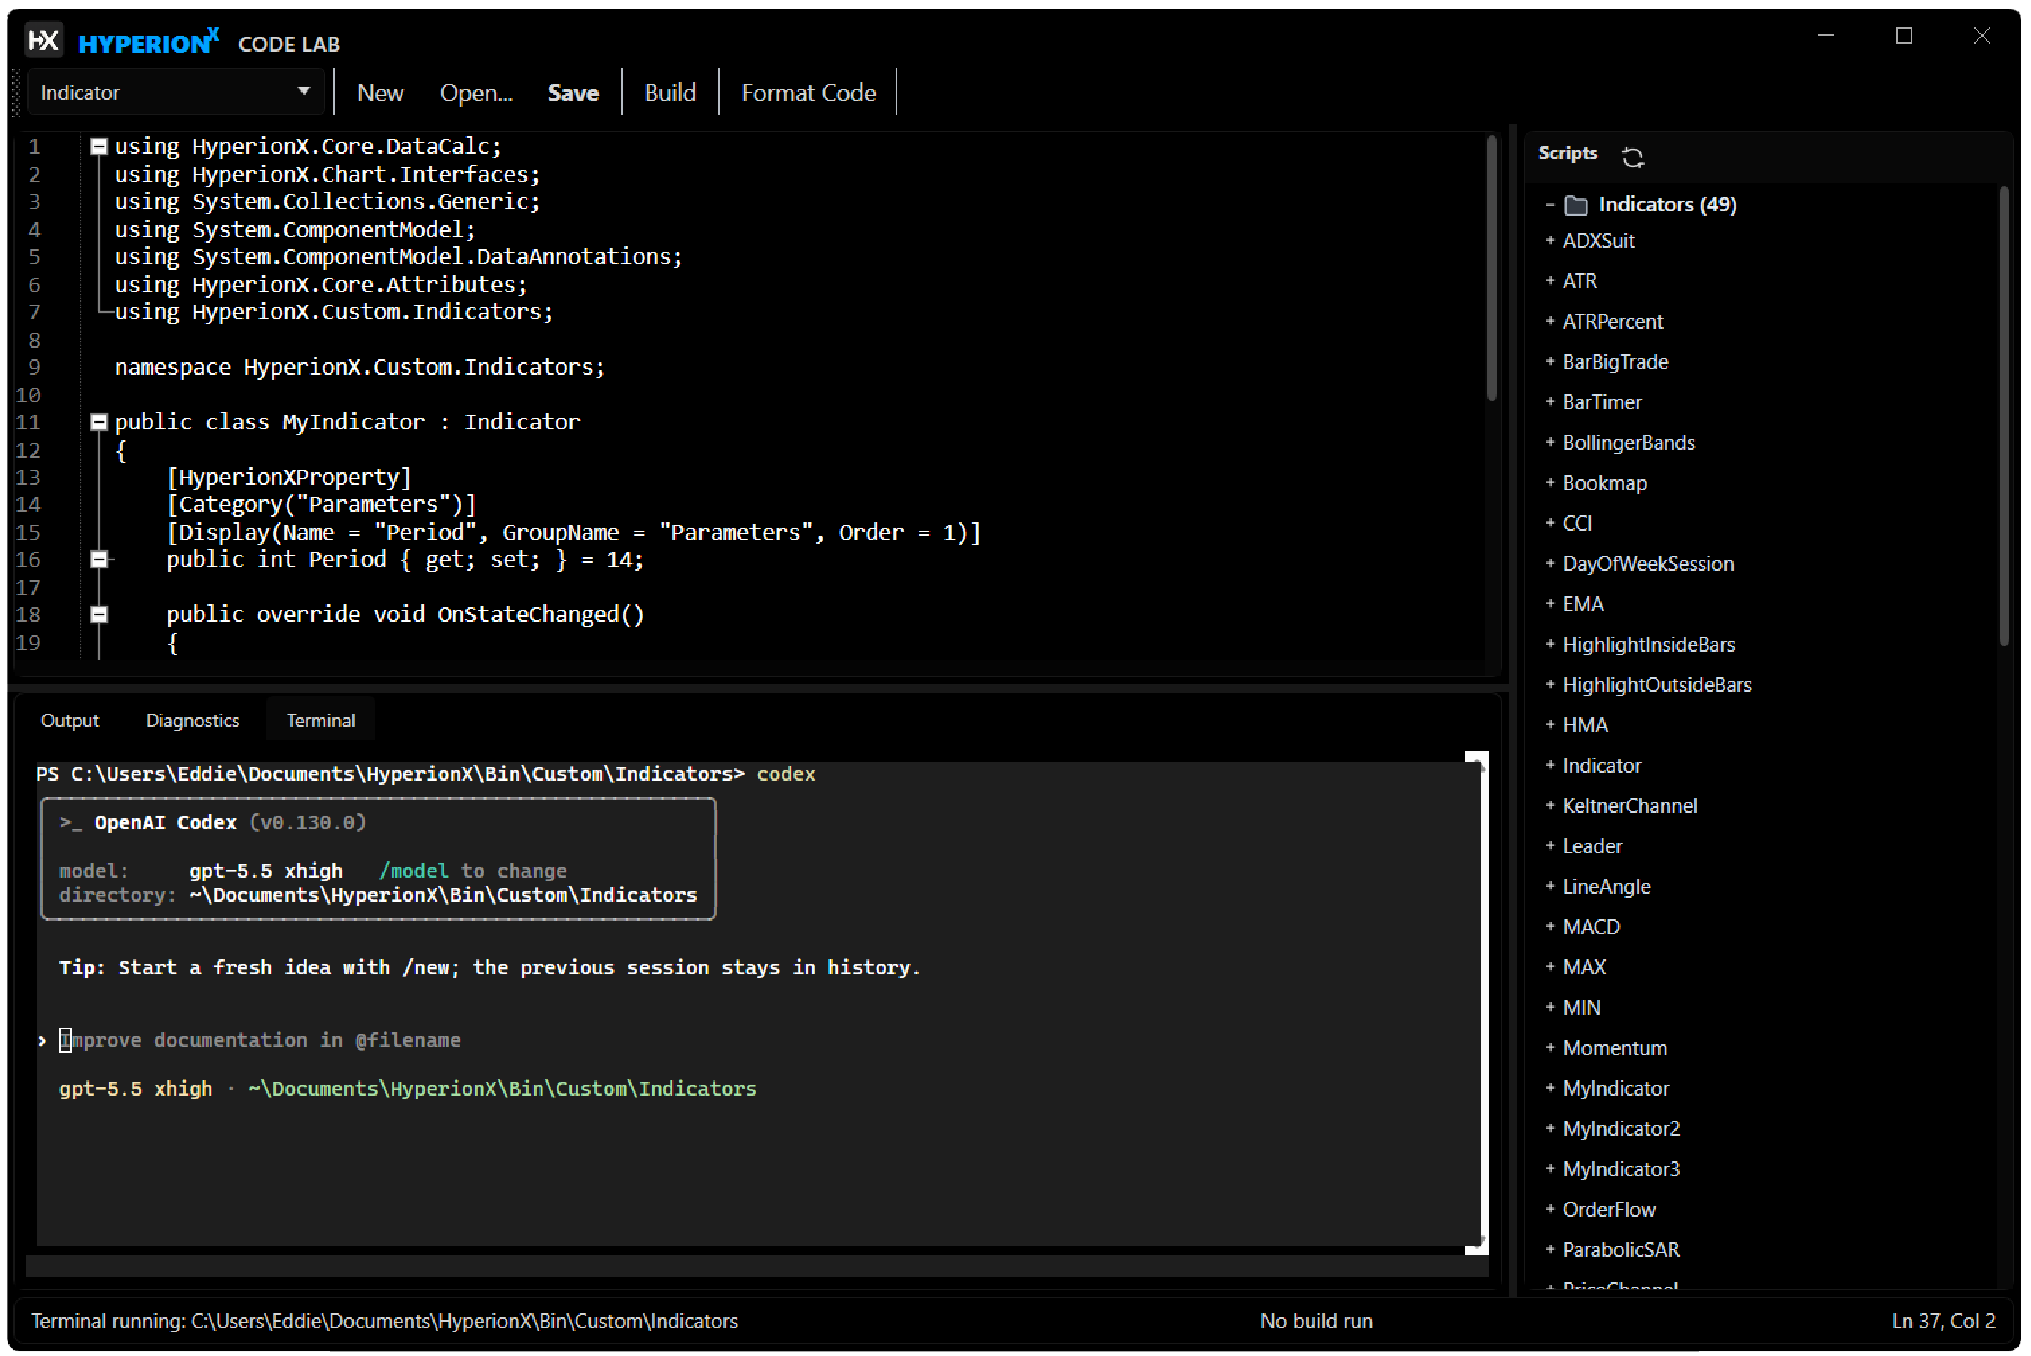Select the Bookmap script
2031x1356 pixels.
coord(1604,483)
